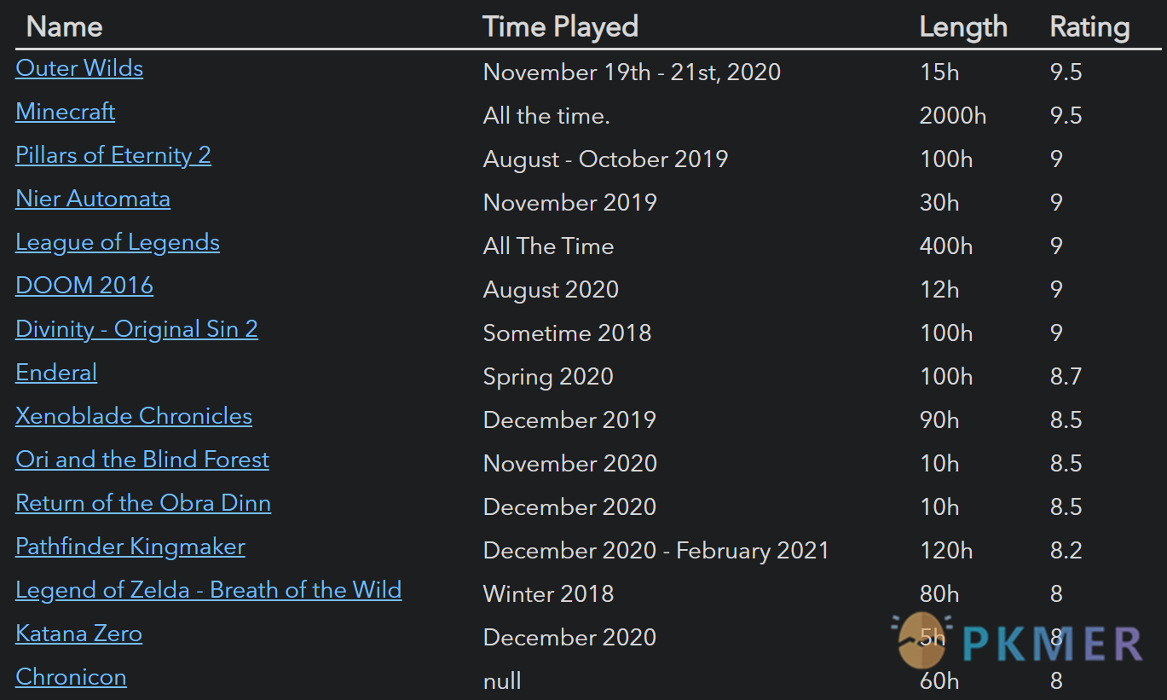Follow the League of Legends link

(118, 242)
